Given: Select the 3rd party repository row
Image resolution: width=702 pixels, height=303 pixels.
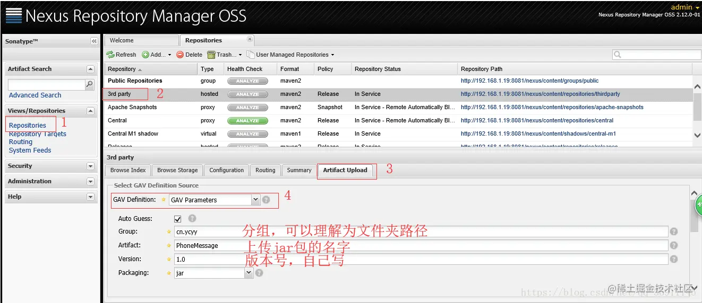Looking at the screenshot, I should (398, 94).
